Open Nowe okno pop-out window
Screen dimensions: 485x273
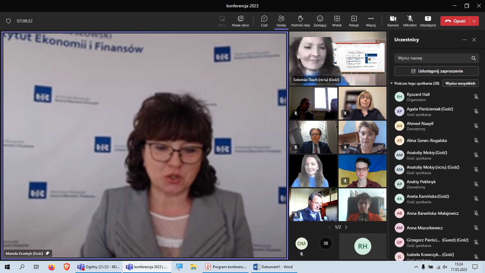(241, 21)
